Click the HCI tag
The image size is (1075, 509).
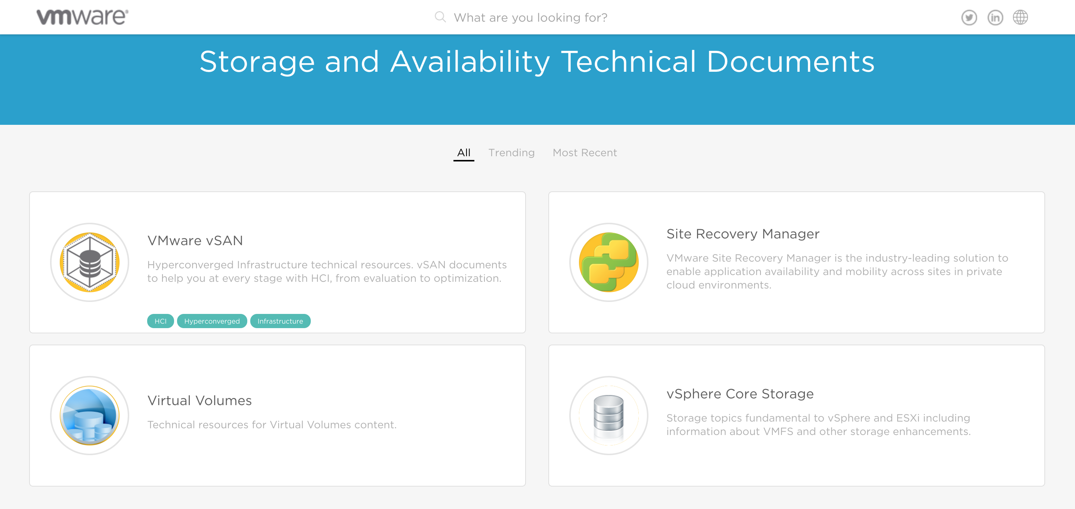160,321
